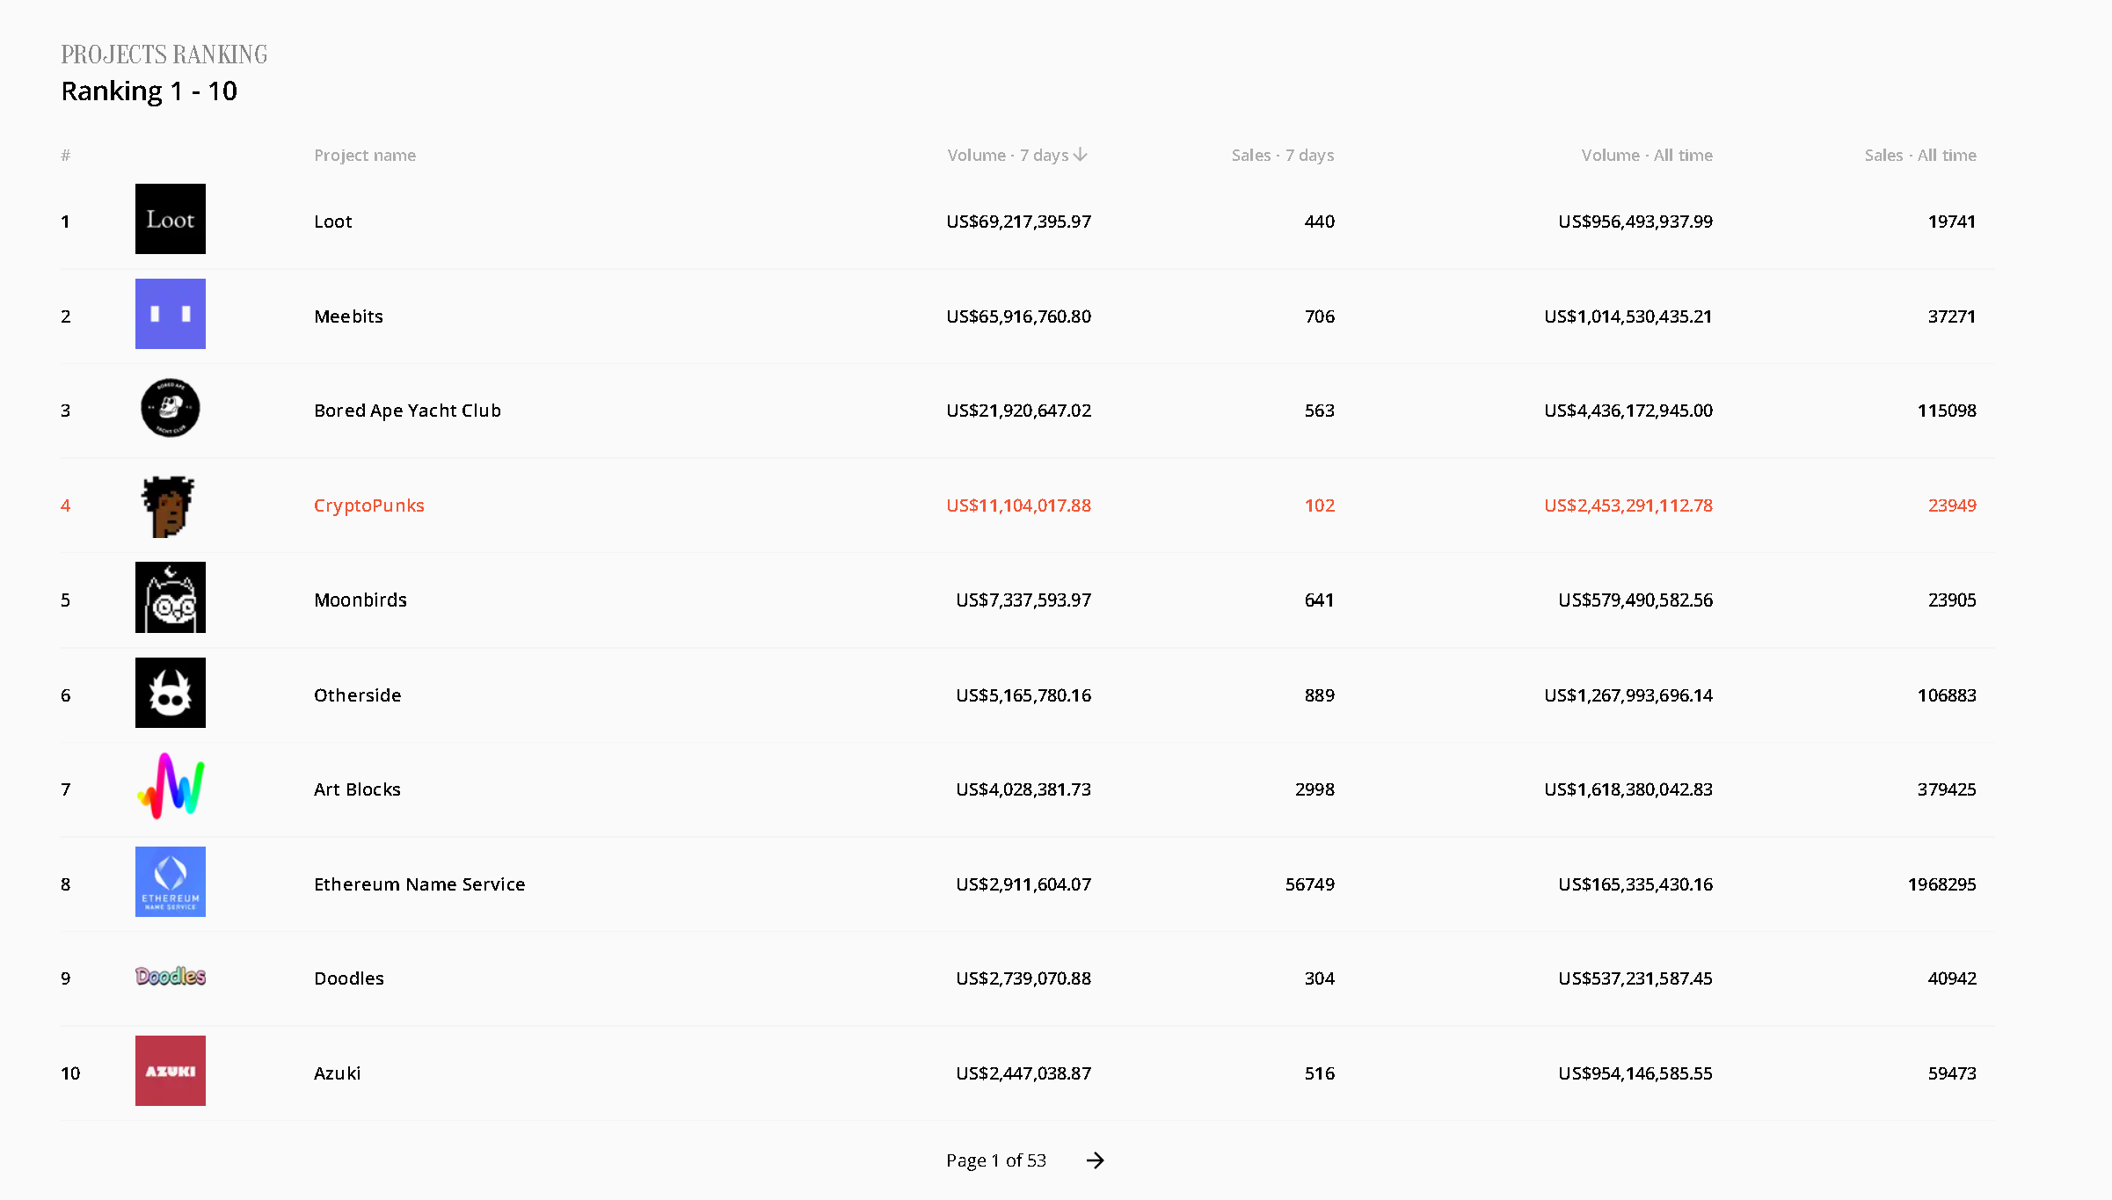Select Art Blocks volume US$4,028,381.73
This screenshot has width=2112, height=1200.
1023,789
